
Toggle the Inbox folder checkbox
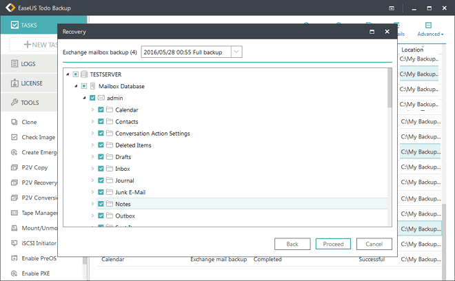tap(101, 169)
